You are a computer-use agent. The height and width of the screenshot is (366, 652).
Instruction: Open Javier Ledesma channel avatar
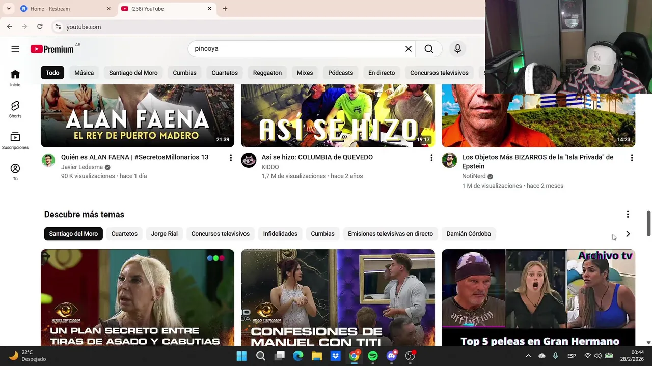(48, 160)
